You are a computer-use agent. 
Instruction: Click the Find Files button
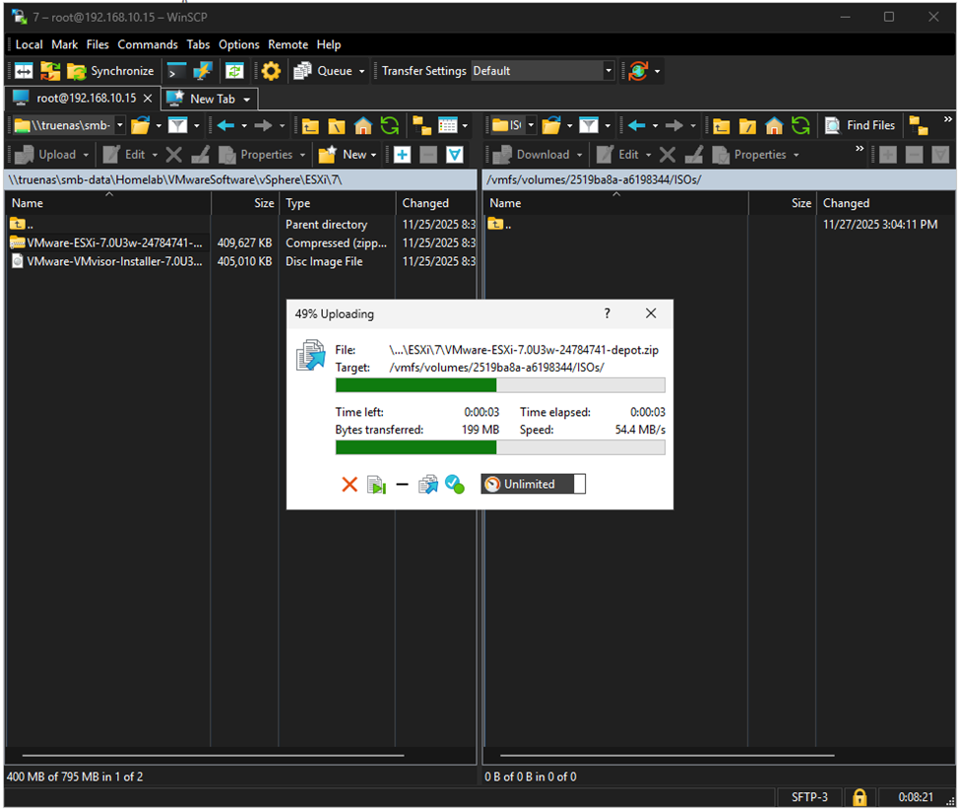click(861, 125)
